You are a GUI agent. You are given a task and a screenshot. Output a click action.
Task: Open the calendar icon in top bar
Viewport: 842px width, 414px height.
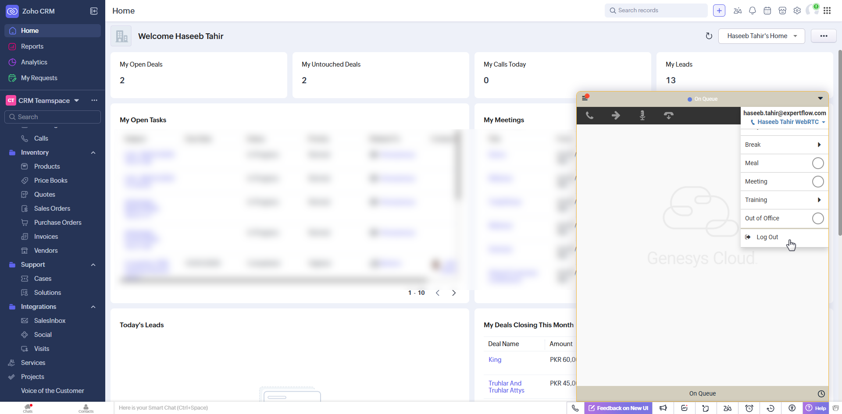pyautogui.click(x=767, y=11)
